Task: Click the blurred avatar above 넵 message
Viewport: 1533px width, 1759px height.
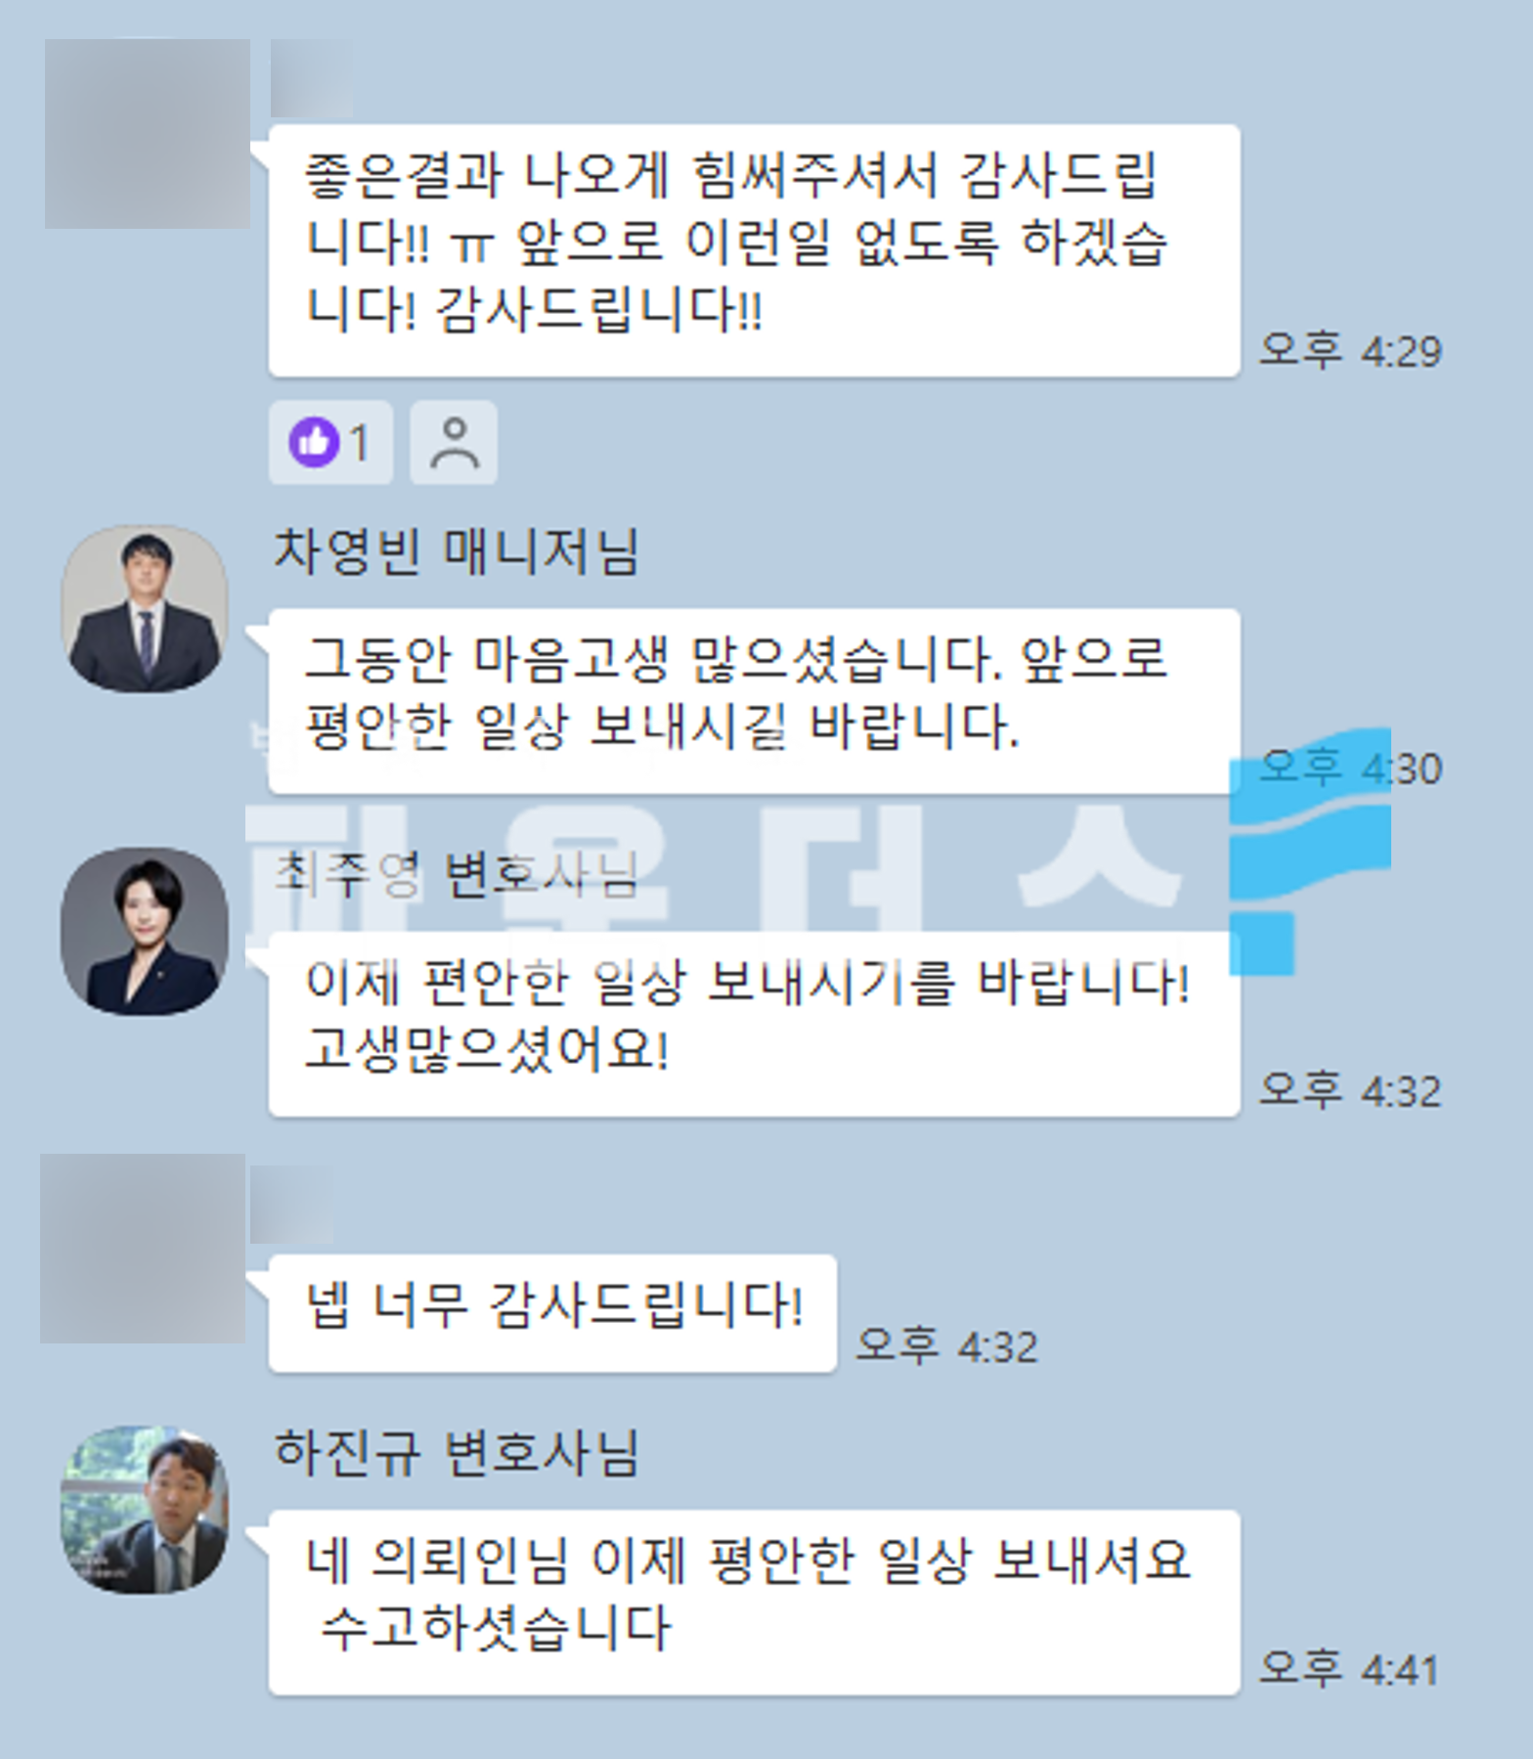Action: (x=143, y=1249)
